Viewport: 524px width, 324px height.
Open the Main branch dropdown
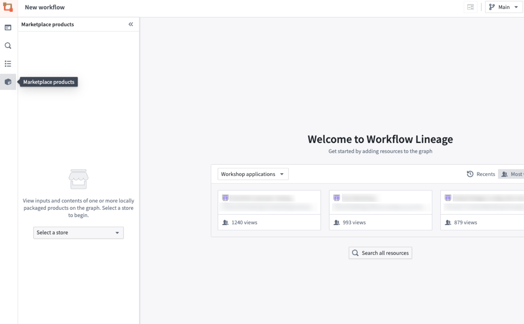pyautogui.click(x=503, y=7)
